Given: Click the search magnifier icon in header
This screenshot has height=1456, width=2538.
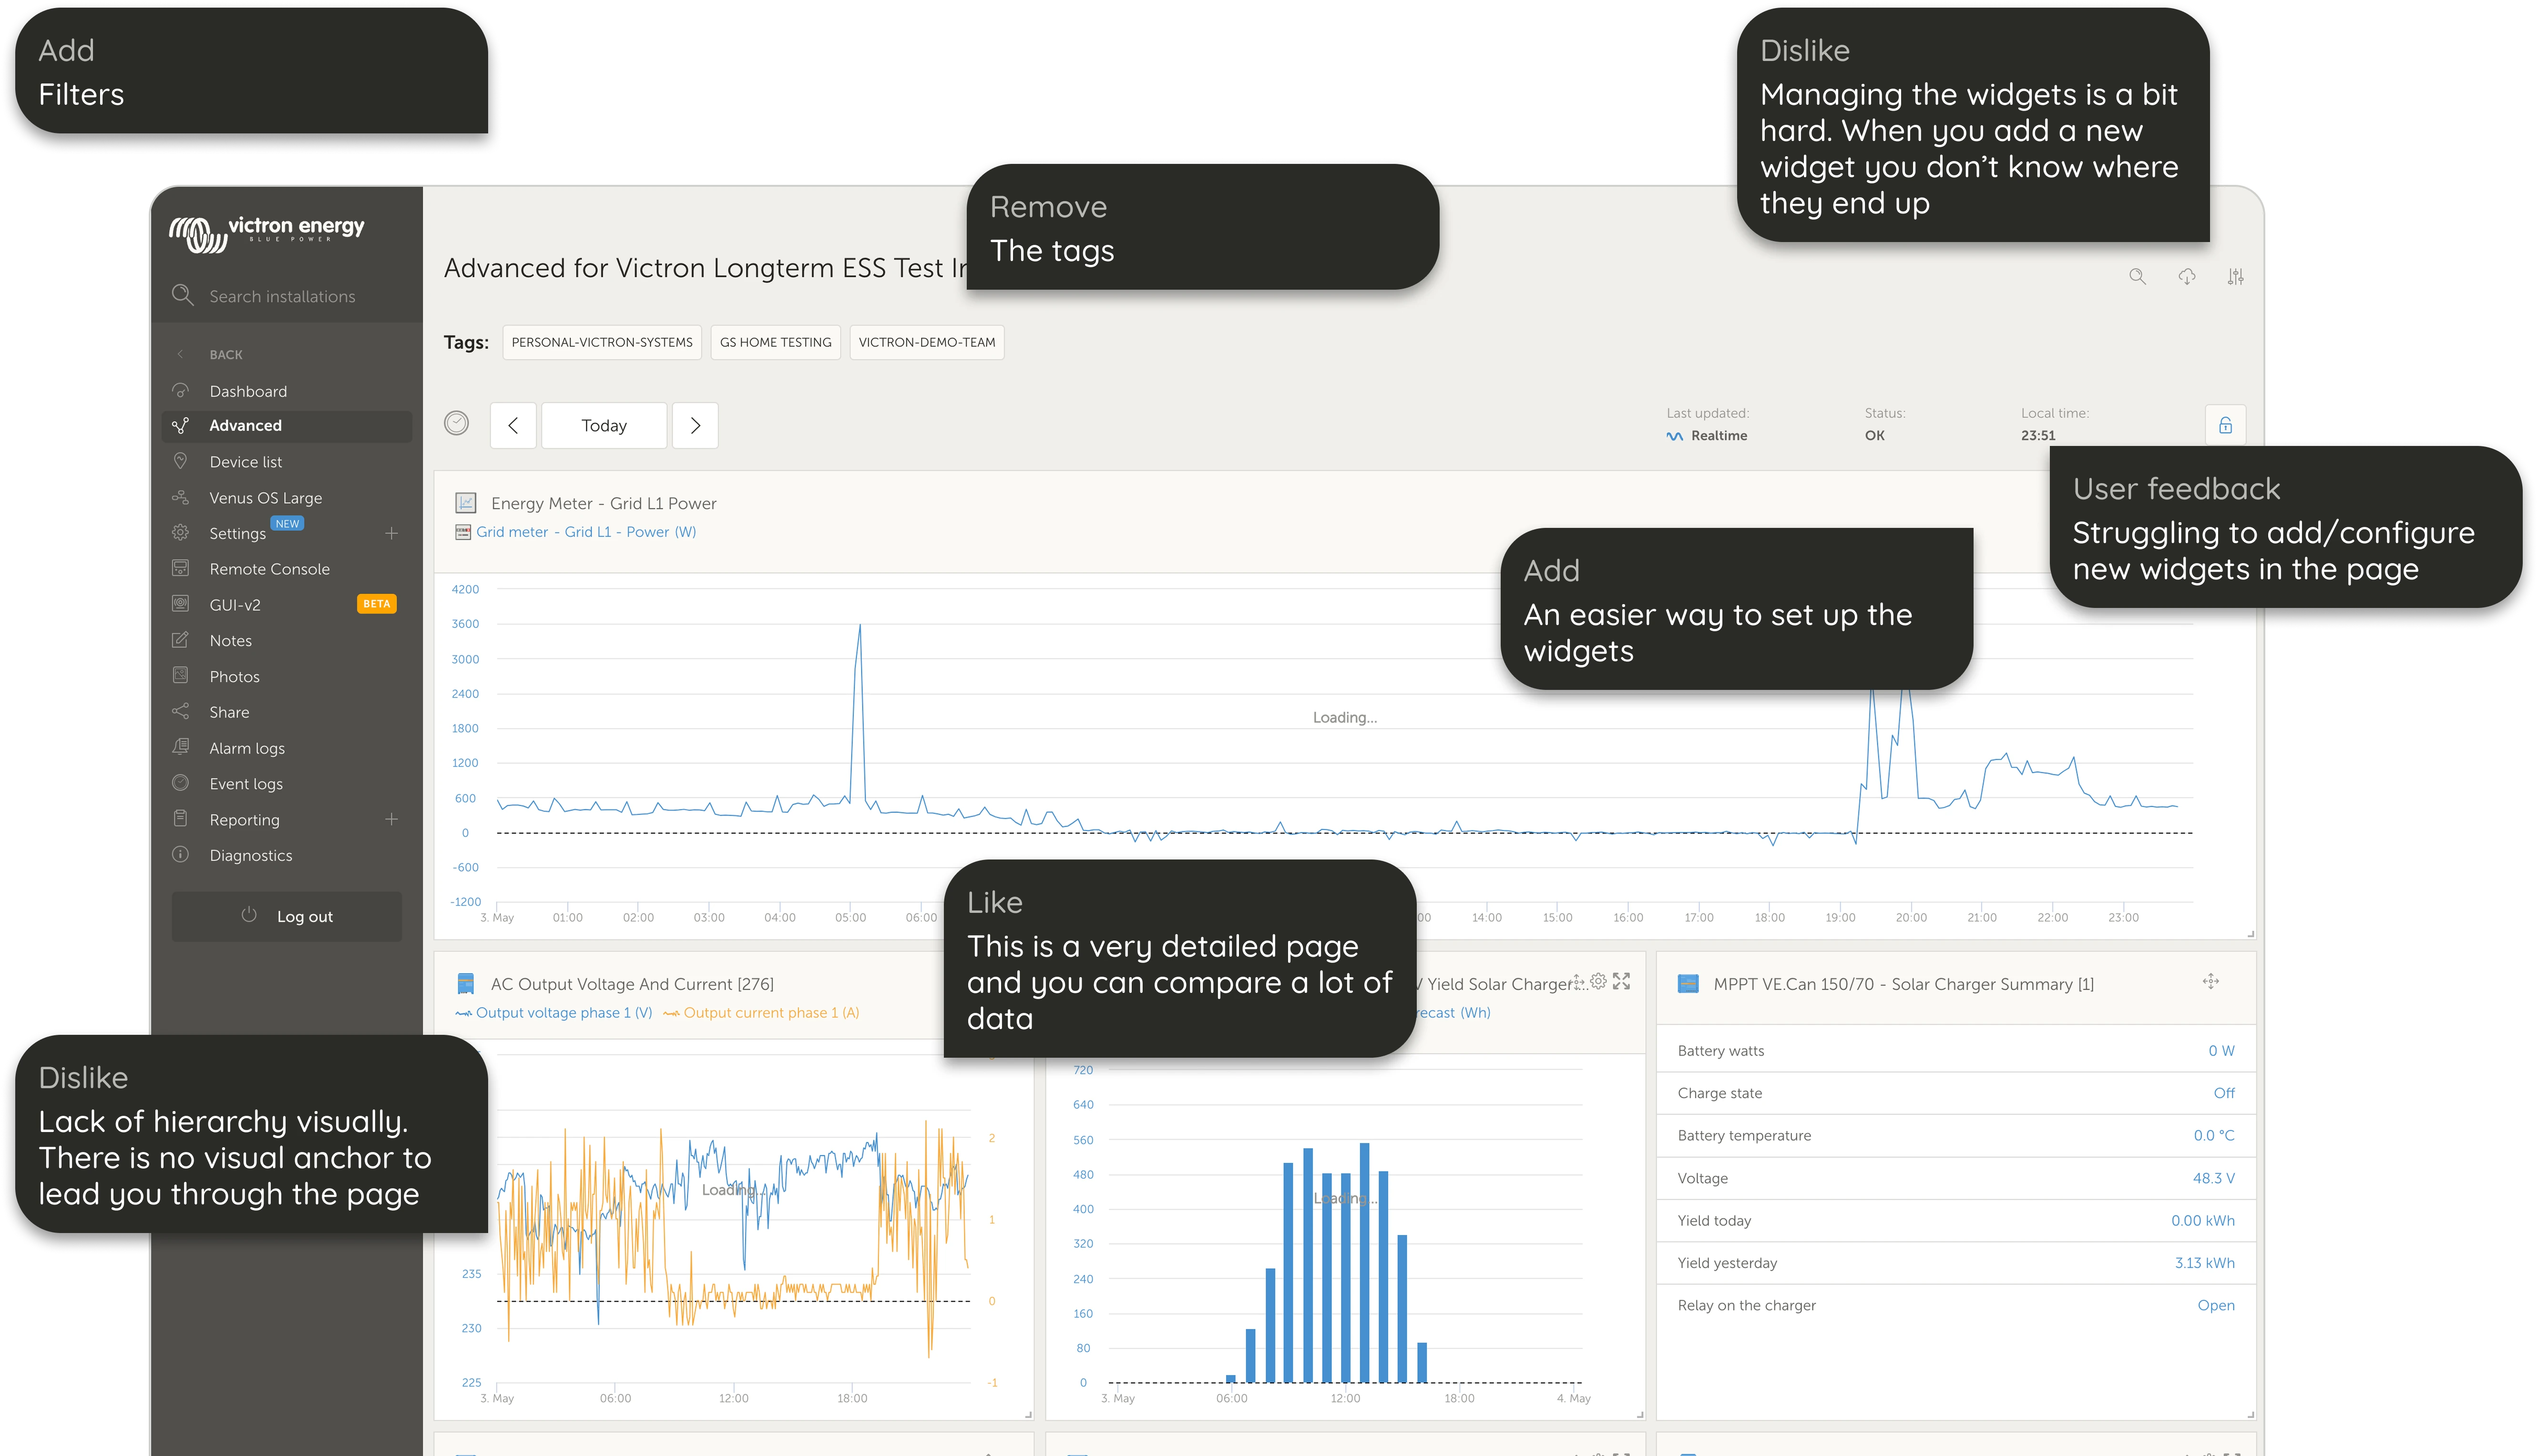Looking at the screenshot, I should coord(2138,277).
